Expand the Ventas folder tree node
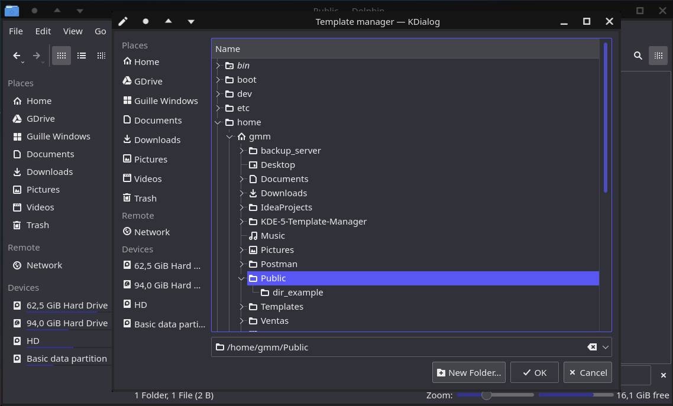Screen dimensions: 673x406 point(242,321)
